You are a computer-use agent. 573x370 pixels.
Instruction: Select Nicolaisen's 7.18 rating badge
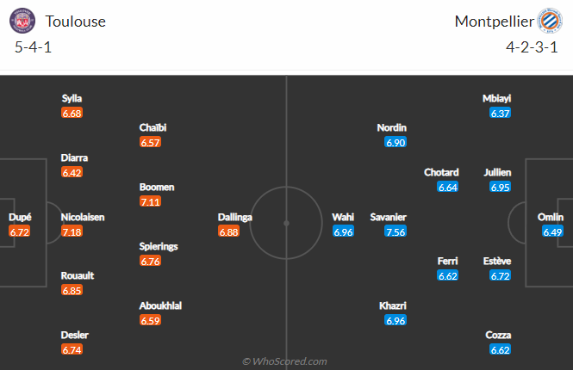[x=72, y=231]
